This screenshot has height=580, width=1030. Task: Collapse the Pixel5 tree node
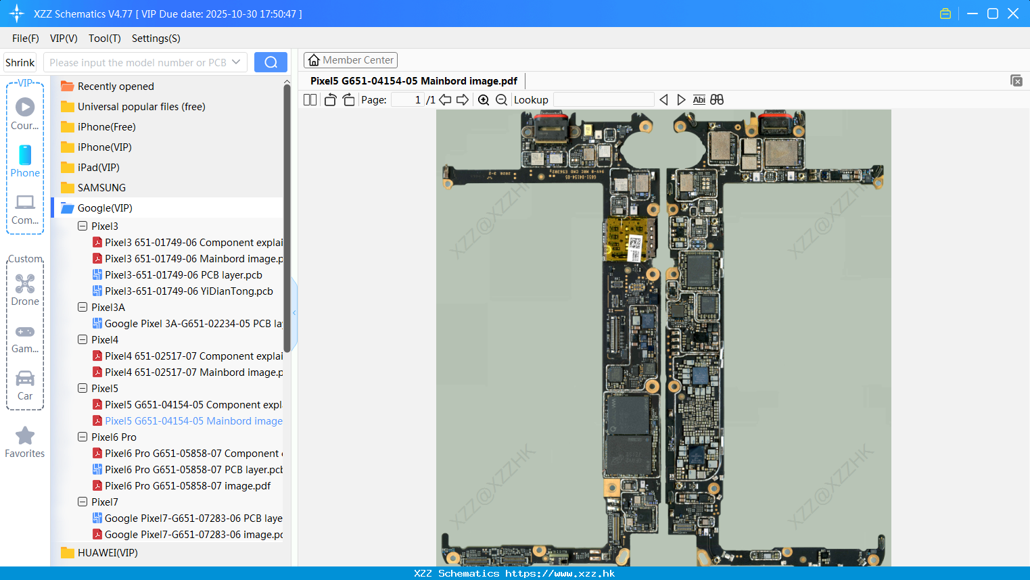pyautogui.click(x=83, y=388)
